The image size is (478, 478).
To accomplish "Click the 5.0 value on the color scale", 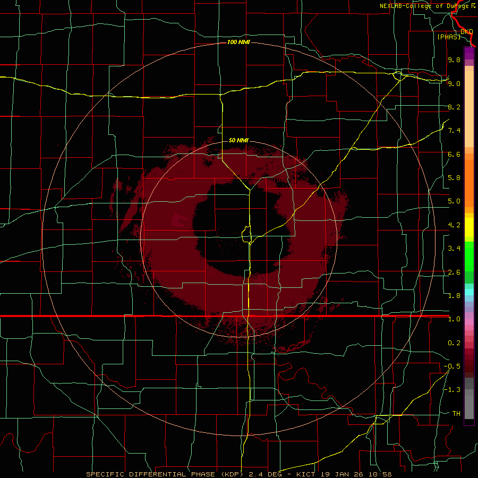I will pos(454,201).
